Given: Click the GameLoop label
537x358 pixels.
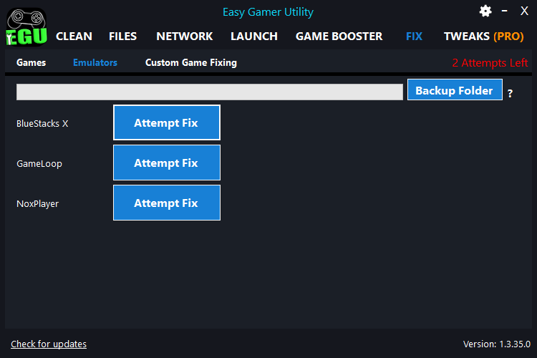Looking at the screenshot, I should [39, 164].
